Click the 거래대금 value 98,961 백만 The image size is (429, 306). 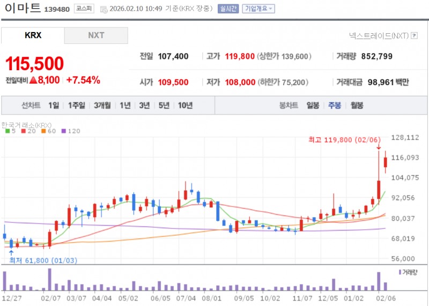point(388,82)
